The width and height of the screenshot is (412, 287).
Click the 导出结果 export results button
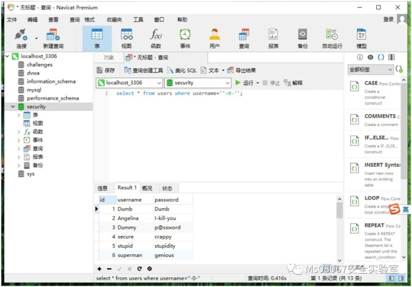(x=242, y=70)
